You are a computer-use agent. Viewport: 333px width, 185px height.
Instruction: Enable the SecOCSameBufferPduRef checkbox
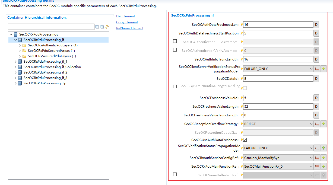point(175,175)
